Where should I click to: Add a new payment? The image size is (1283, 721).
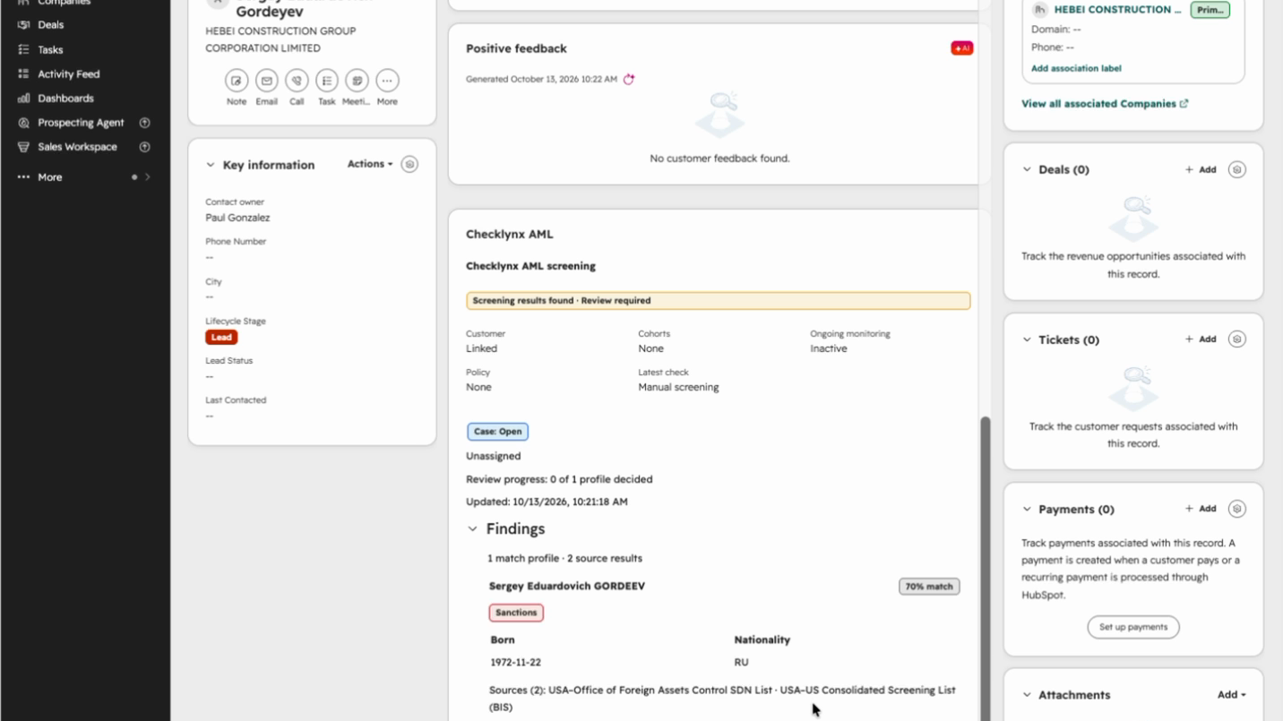coord(1201,509)
